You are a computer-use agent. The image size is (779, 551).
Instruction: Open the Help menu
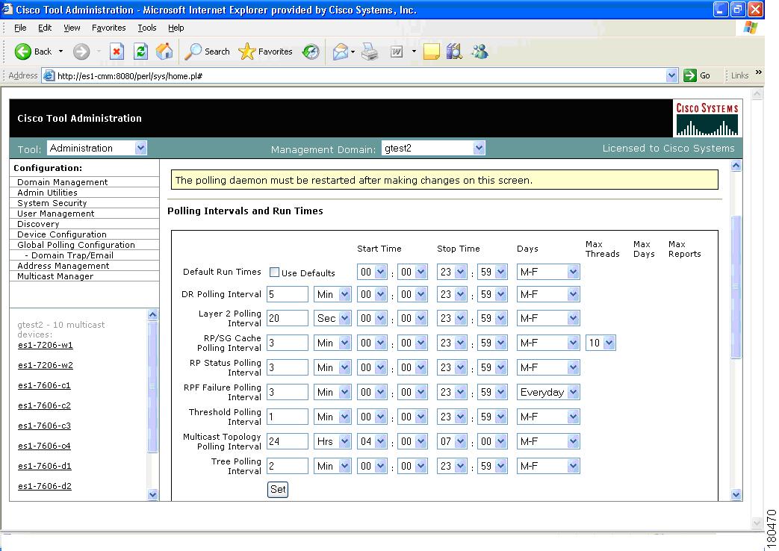click(x=176, y=28)
